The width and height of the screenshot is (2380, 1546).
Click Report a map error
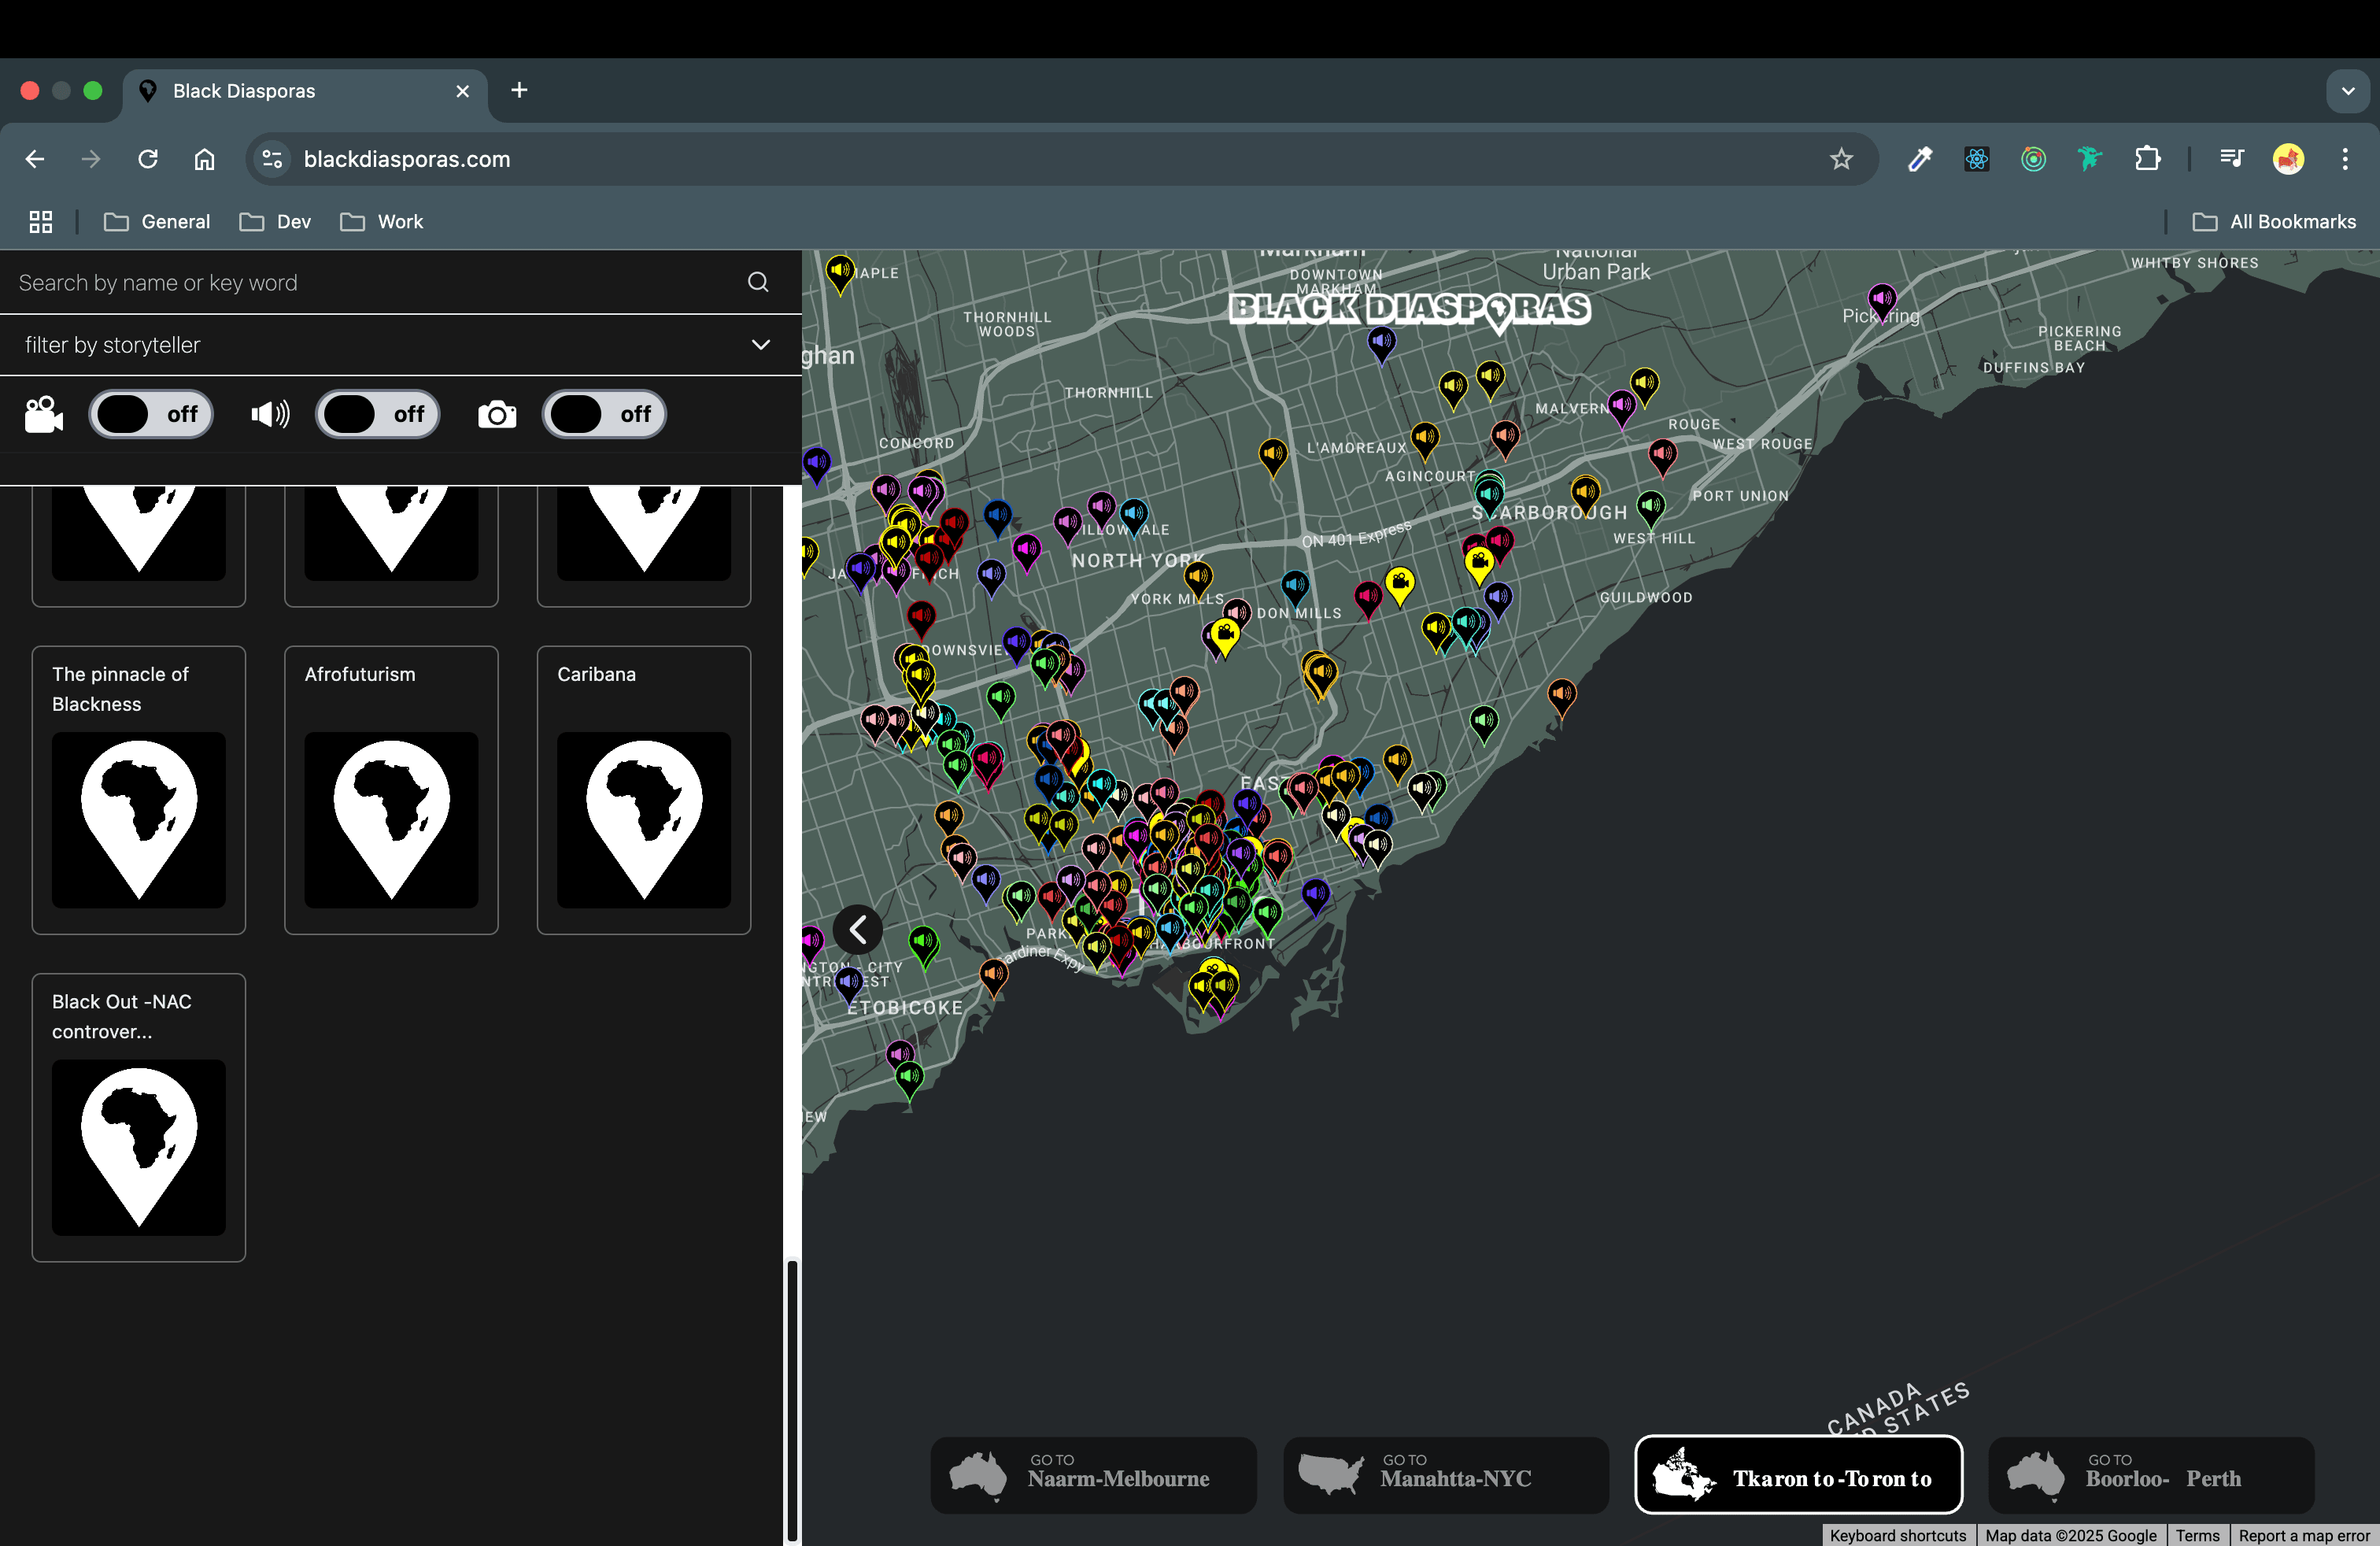point(2304,1535)
